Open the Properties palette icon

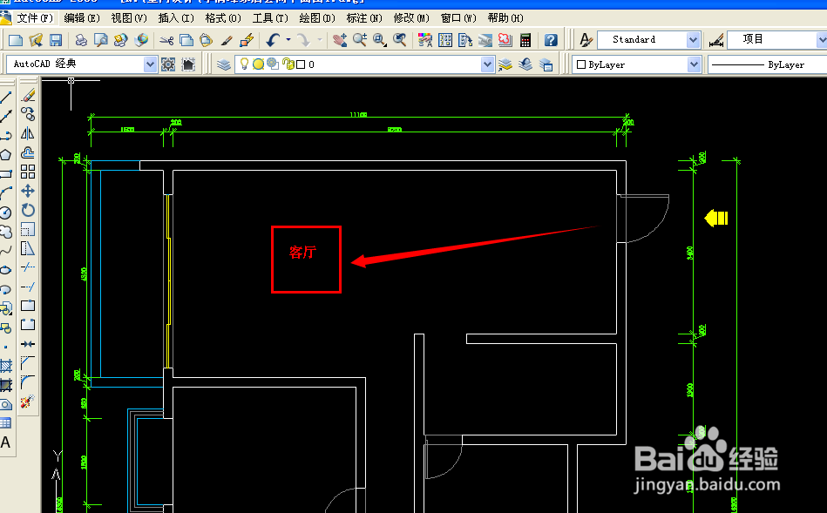425,40
